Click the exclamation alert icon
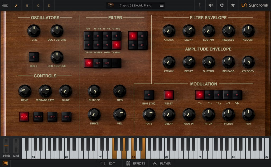This screenshot has width=271, height=167. click(x=200, y=5)
